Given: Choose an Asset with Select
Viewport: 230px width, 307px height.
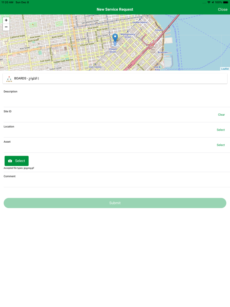Looking at the screenshot, I should pyautogui.click(x=220, y=145).
